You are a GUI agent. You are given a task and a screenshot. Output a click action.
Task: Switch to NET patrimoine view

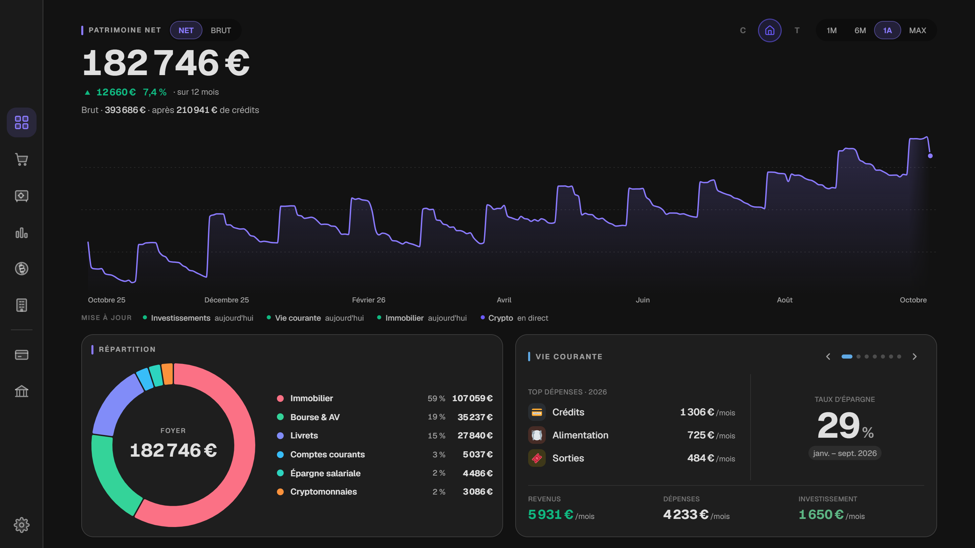point(186,30)
